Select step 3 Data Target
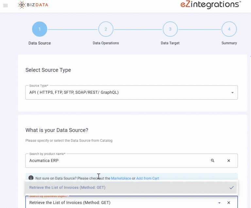Screen dimensions: 251x208 click(x=170, y=29)
